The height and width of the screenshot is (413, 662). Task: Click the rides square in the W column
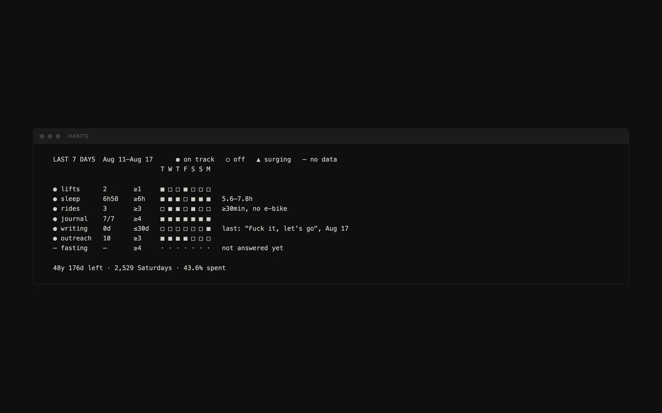click(x=170, y=209)
